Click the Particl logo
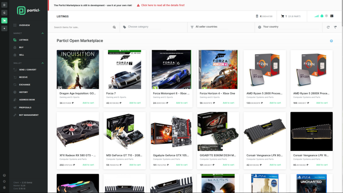The height and width of the screenshot is (193, 343). pyautogui.click(x=29, y=11)
